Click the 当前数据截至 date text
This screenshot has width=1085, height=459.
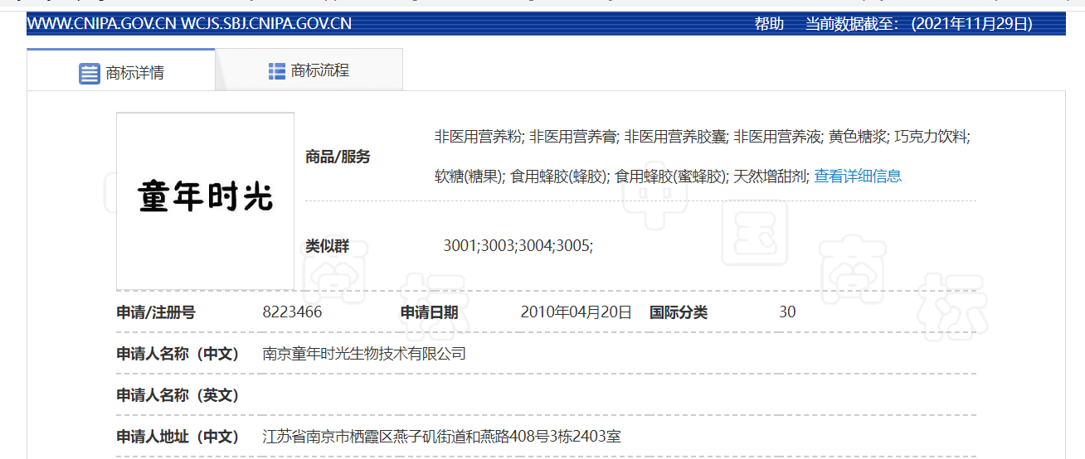click(x=919, y=24)
